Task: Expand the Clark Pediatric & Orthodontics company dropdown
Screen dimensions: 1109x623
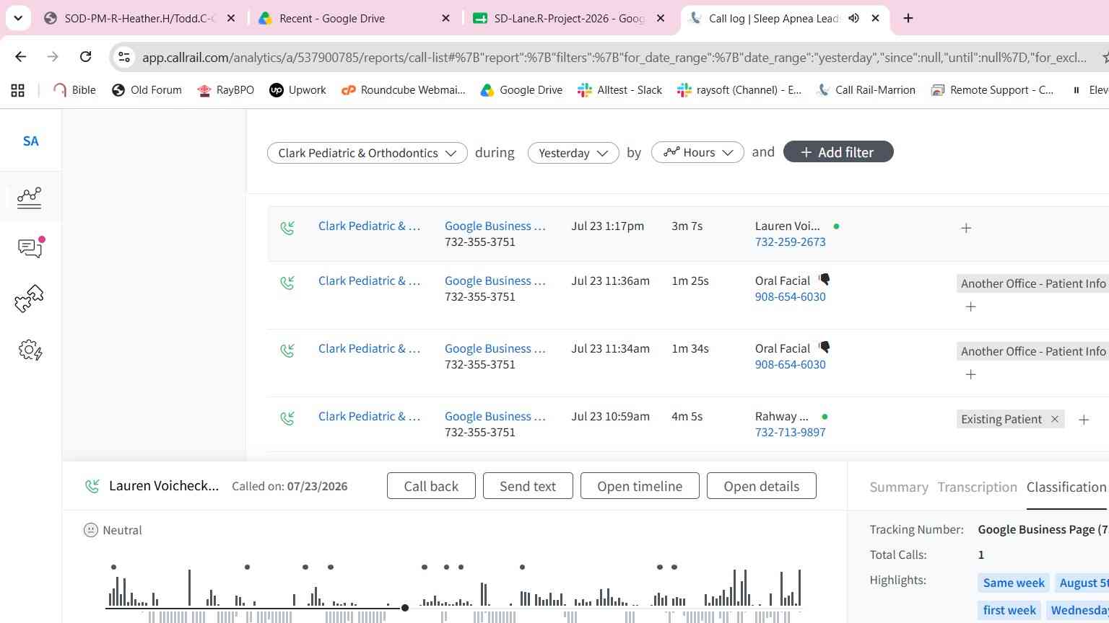Action: pyautogui.click(x=368, y=153)
